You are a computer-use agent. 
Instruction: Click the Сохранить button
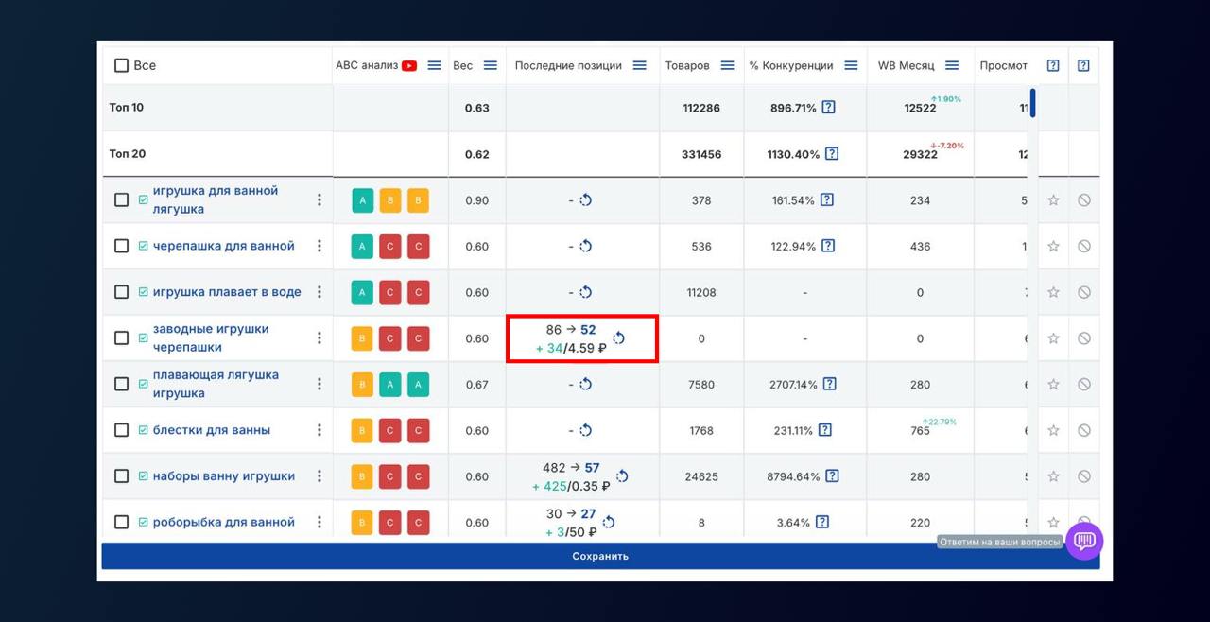pyautogui.click(x=600, y=556)
